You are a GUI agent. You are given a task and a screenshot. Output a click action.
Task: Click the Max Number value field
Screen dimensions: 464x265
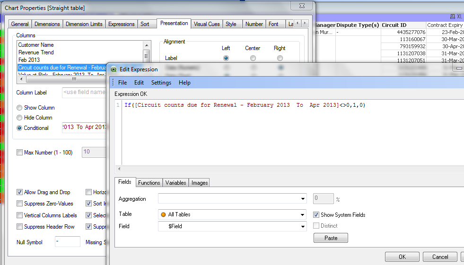pyautogui.click(x=94, y=152)
